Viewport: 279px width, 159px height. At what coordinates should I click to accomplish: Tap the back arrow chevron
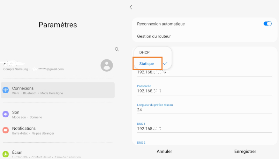(x=131, y=7)
